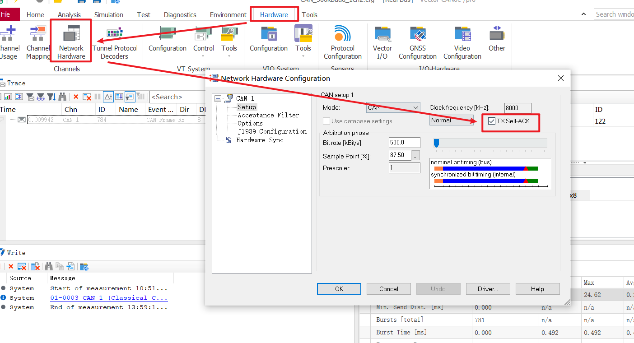Click the Trace Search field
634x343 pixels.
point(178,97)
